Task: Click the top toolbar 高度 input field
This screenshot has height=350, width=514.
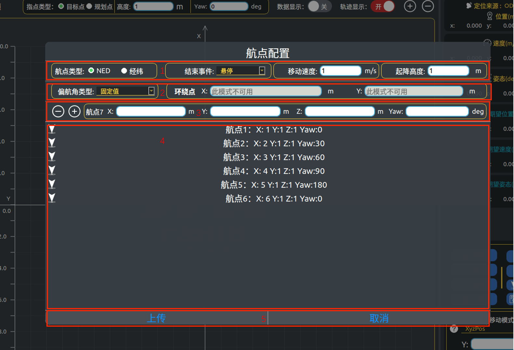Action: [x=153, y=6]
